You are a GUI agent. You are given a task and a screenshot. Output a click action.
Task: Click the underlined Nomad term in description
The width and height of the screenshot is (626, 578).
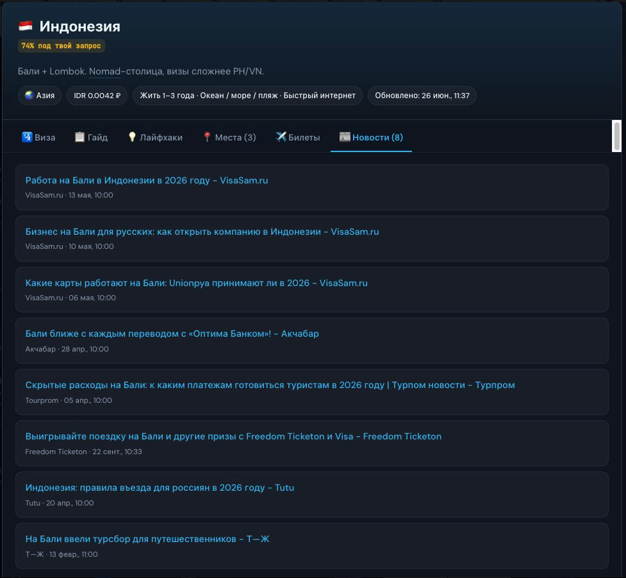[104, 72]
